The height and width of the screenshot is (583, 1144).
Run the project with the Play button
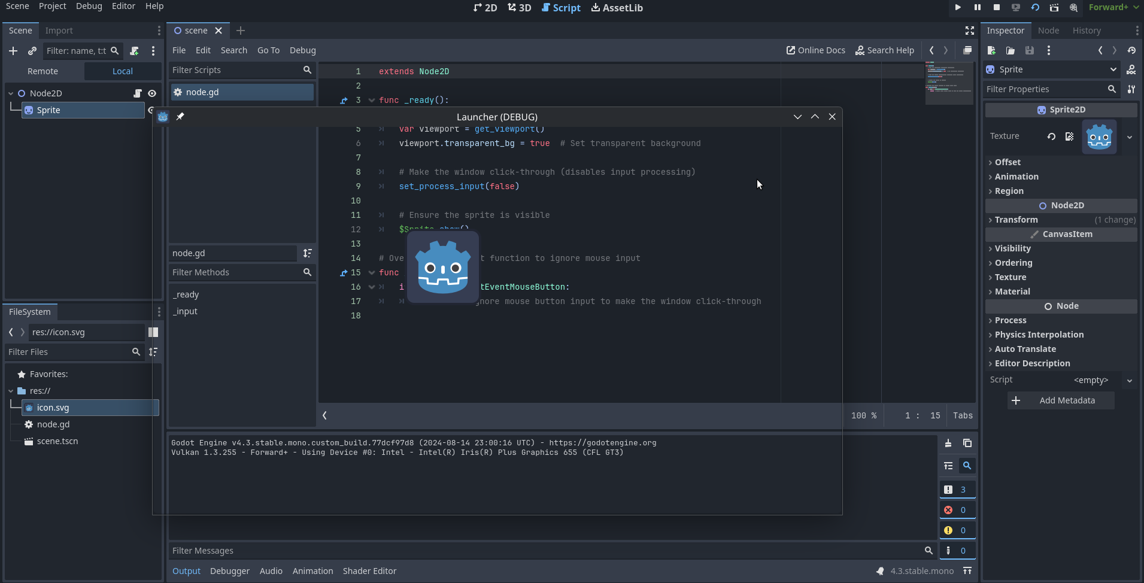958,7
